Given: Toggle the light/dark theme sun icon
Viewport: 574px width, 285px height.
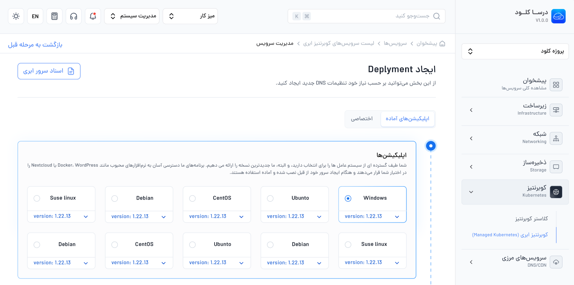Looking at the screenshot, I should click(x=16, y=16).
